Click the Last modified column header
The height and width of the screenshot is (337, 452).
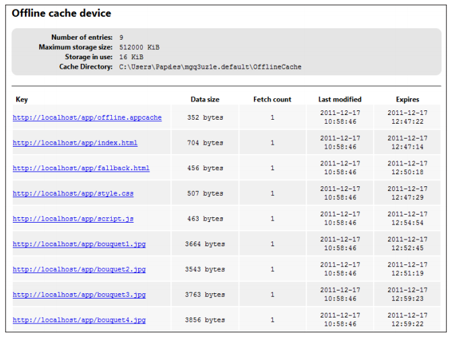tap(340, 100)
